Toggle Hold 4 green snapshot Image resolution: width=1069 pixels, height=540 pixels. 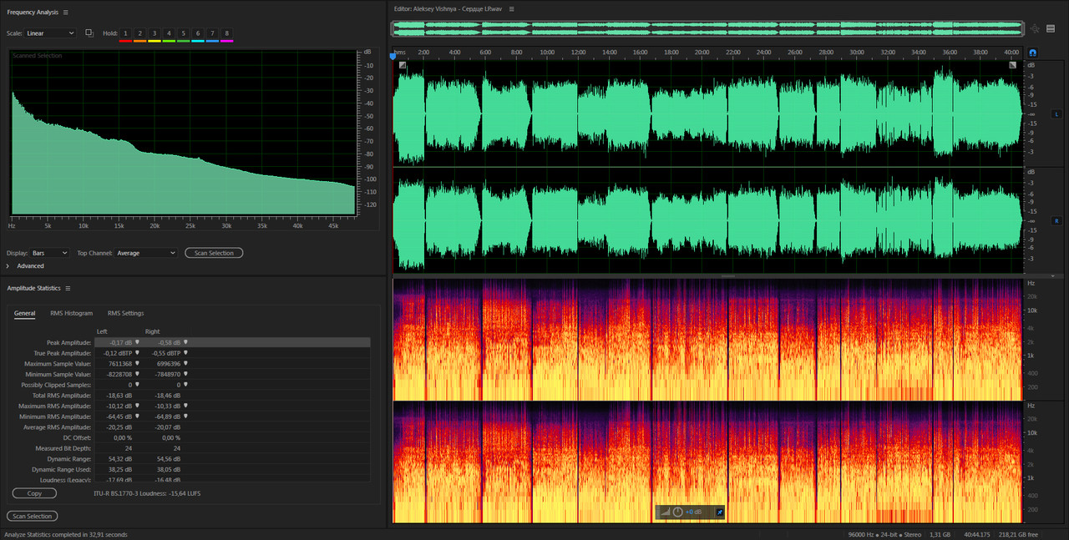click(x=169, y=33)
